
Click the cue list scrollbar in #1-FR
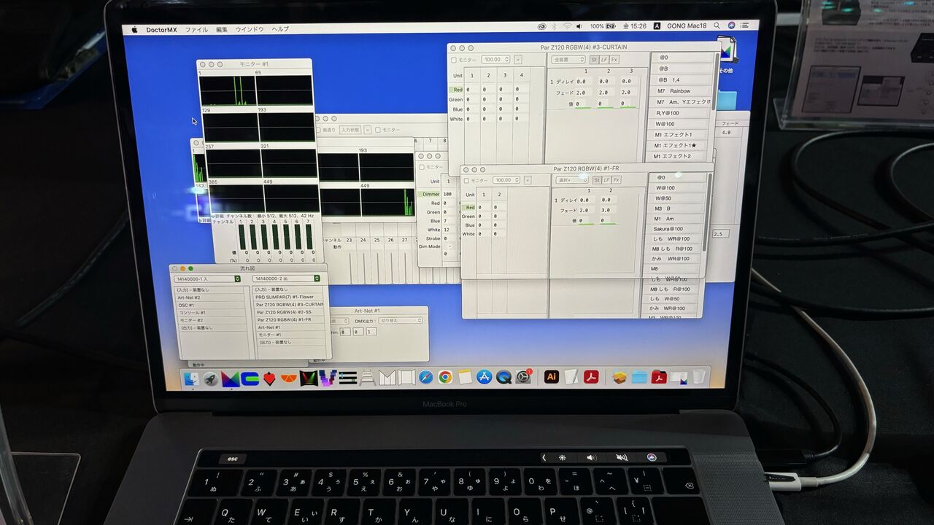click(706, 211)
